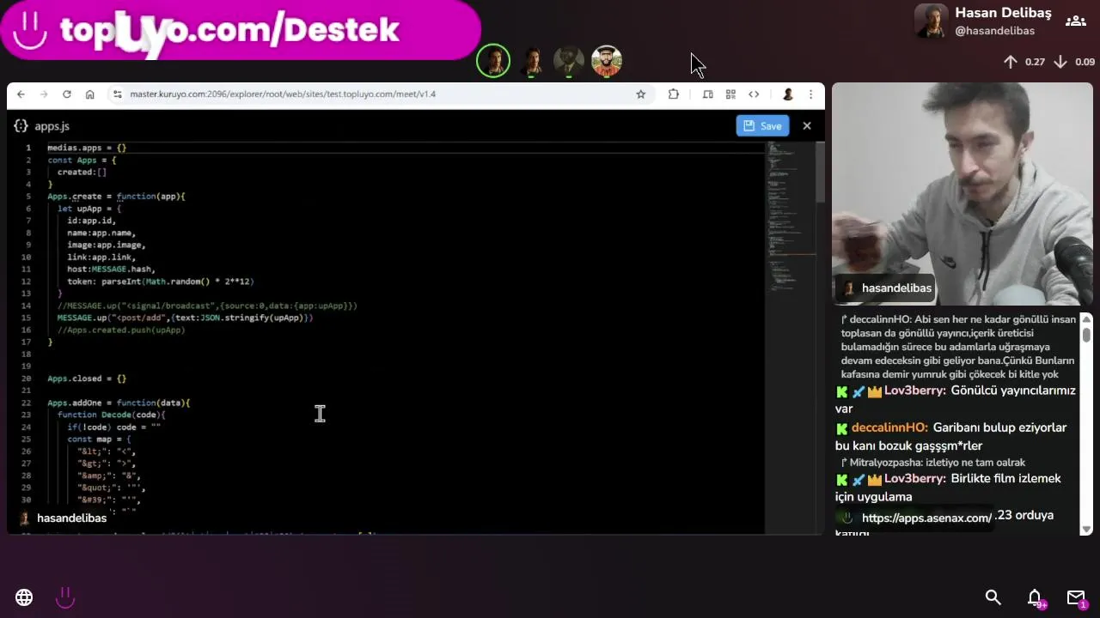1100x618 pixels.
Task: Click hasandelibas label on shared screen
Action: (71, 518)
